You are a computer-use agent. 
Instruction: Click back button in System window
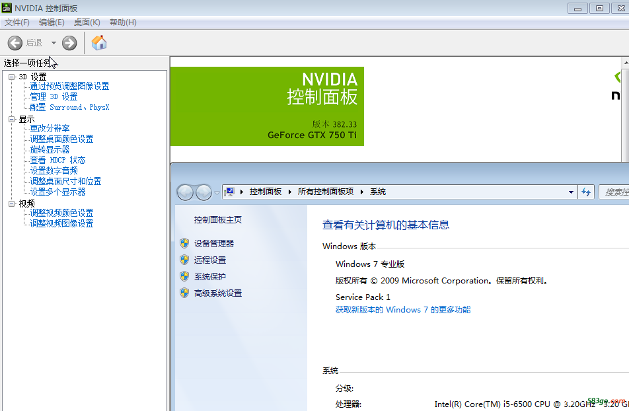pyautogui.click(x=185, y=192)
